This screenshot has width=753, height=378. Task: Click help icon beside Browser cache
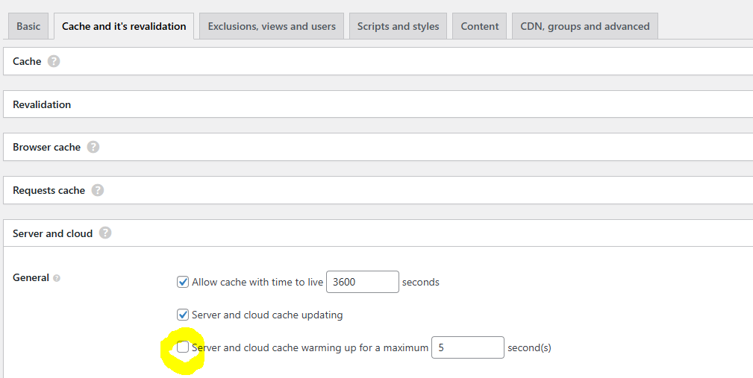coord(93,147)
